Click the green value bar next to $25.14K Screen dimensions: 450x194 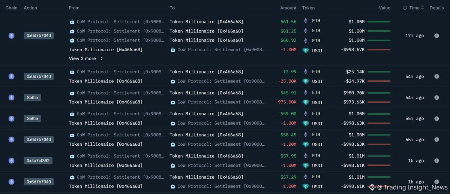pyautogui.click(x=379, y=72)
